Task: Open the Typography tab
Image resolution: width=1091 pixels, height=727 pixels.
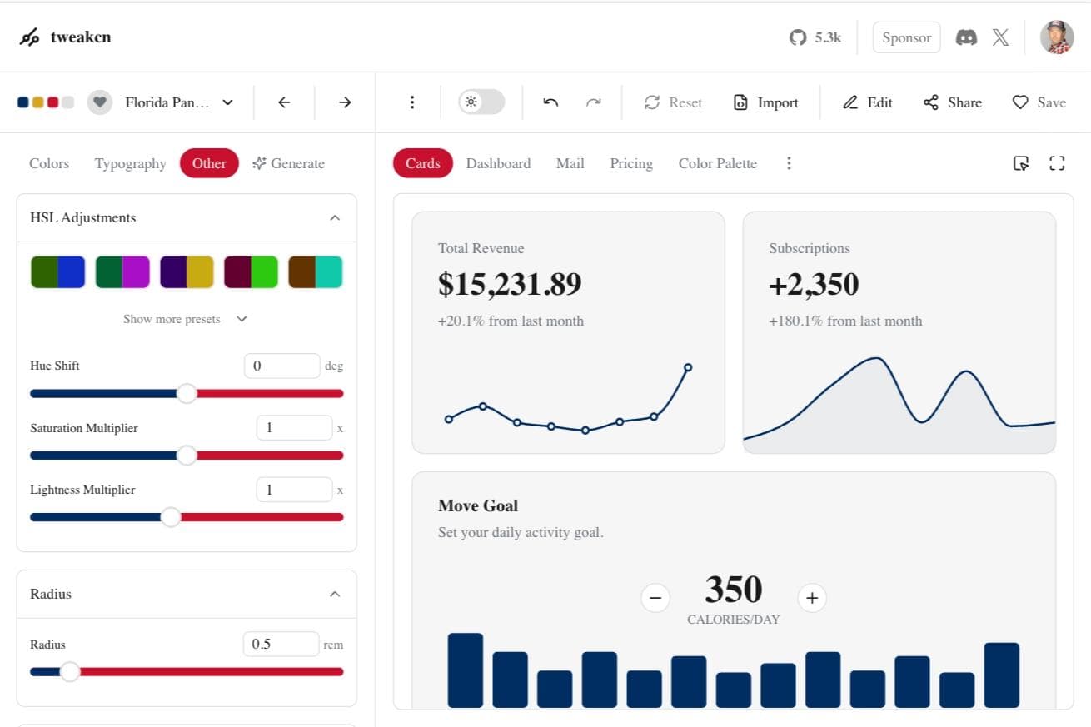Action: coord(130,163)
